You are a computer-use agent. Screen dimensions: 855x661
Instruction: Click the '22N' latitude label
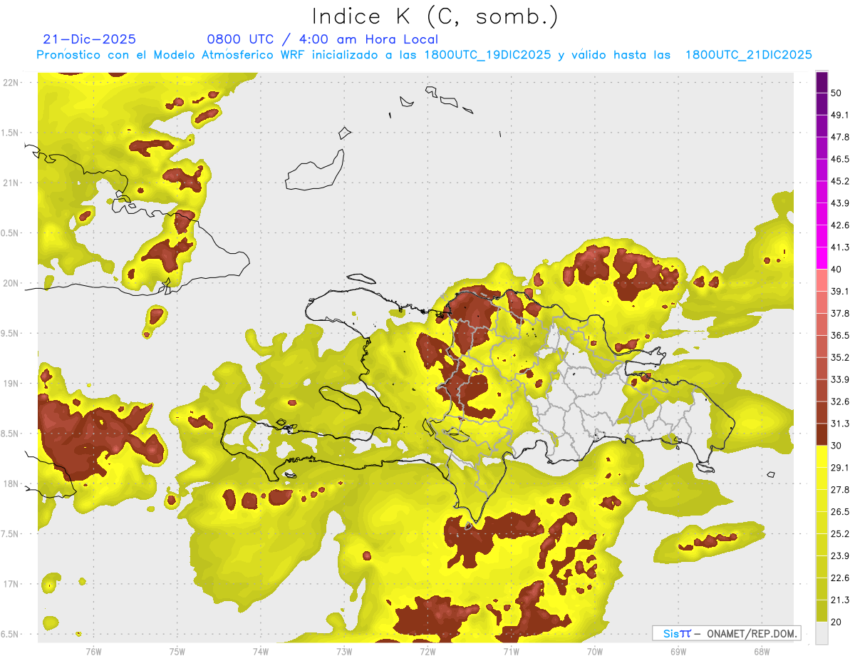10,83
